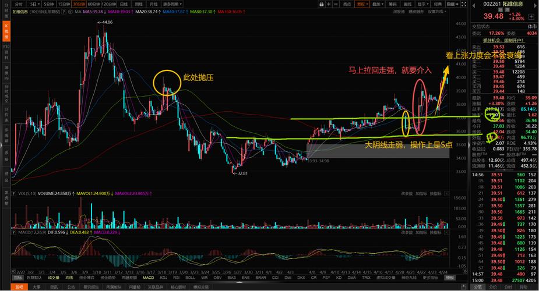Switch to the 周线 weekly chart
539x291 pixels.
[x=139, y=4]
